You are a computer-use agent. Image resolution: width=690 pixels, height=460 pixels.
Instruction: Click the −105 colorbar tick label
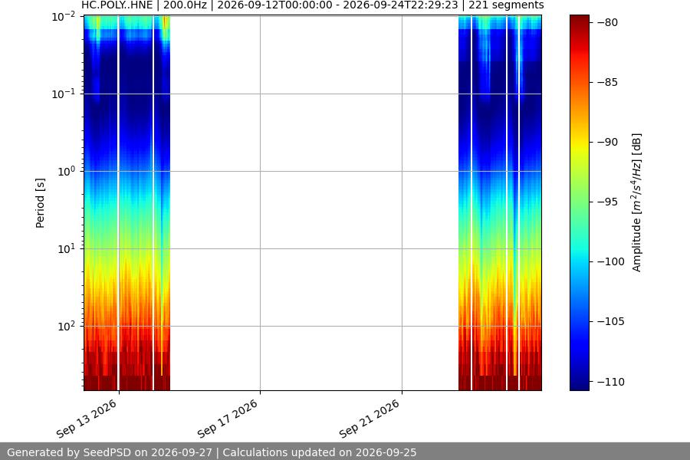pyautogui.click(x=611, y=322)
